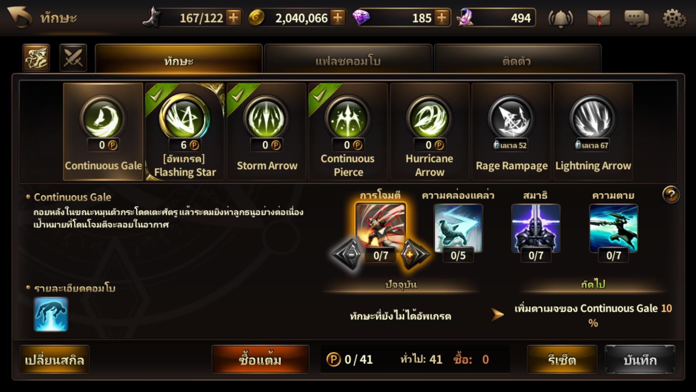The image size is (696, 392).
Task: Open the notification bell
Action: (x=561, y=18)
